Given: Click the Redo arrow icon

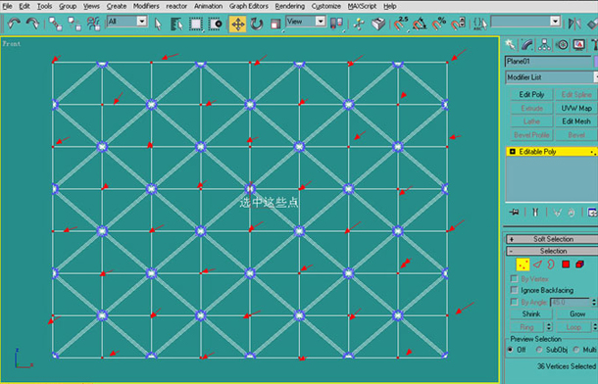Looking at the screenshot, I should click(32, 24).
